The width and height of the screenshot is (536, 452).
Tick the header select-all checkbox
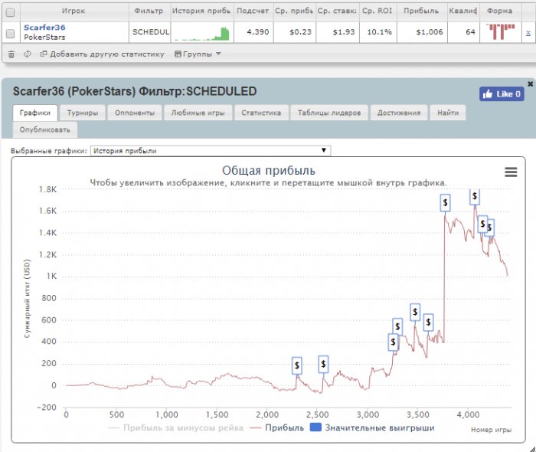[x=11, y=12]
